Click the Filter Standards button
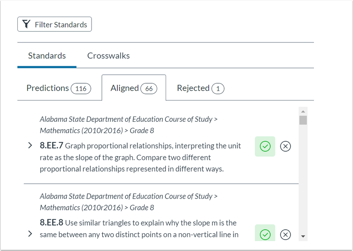The width and height of the screenshot is (353, 251). click(55, 24)
